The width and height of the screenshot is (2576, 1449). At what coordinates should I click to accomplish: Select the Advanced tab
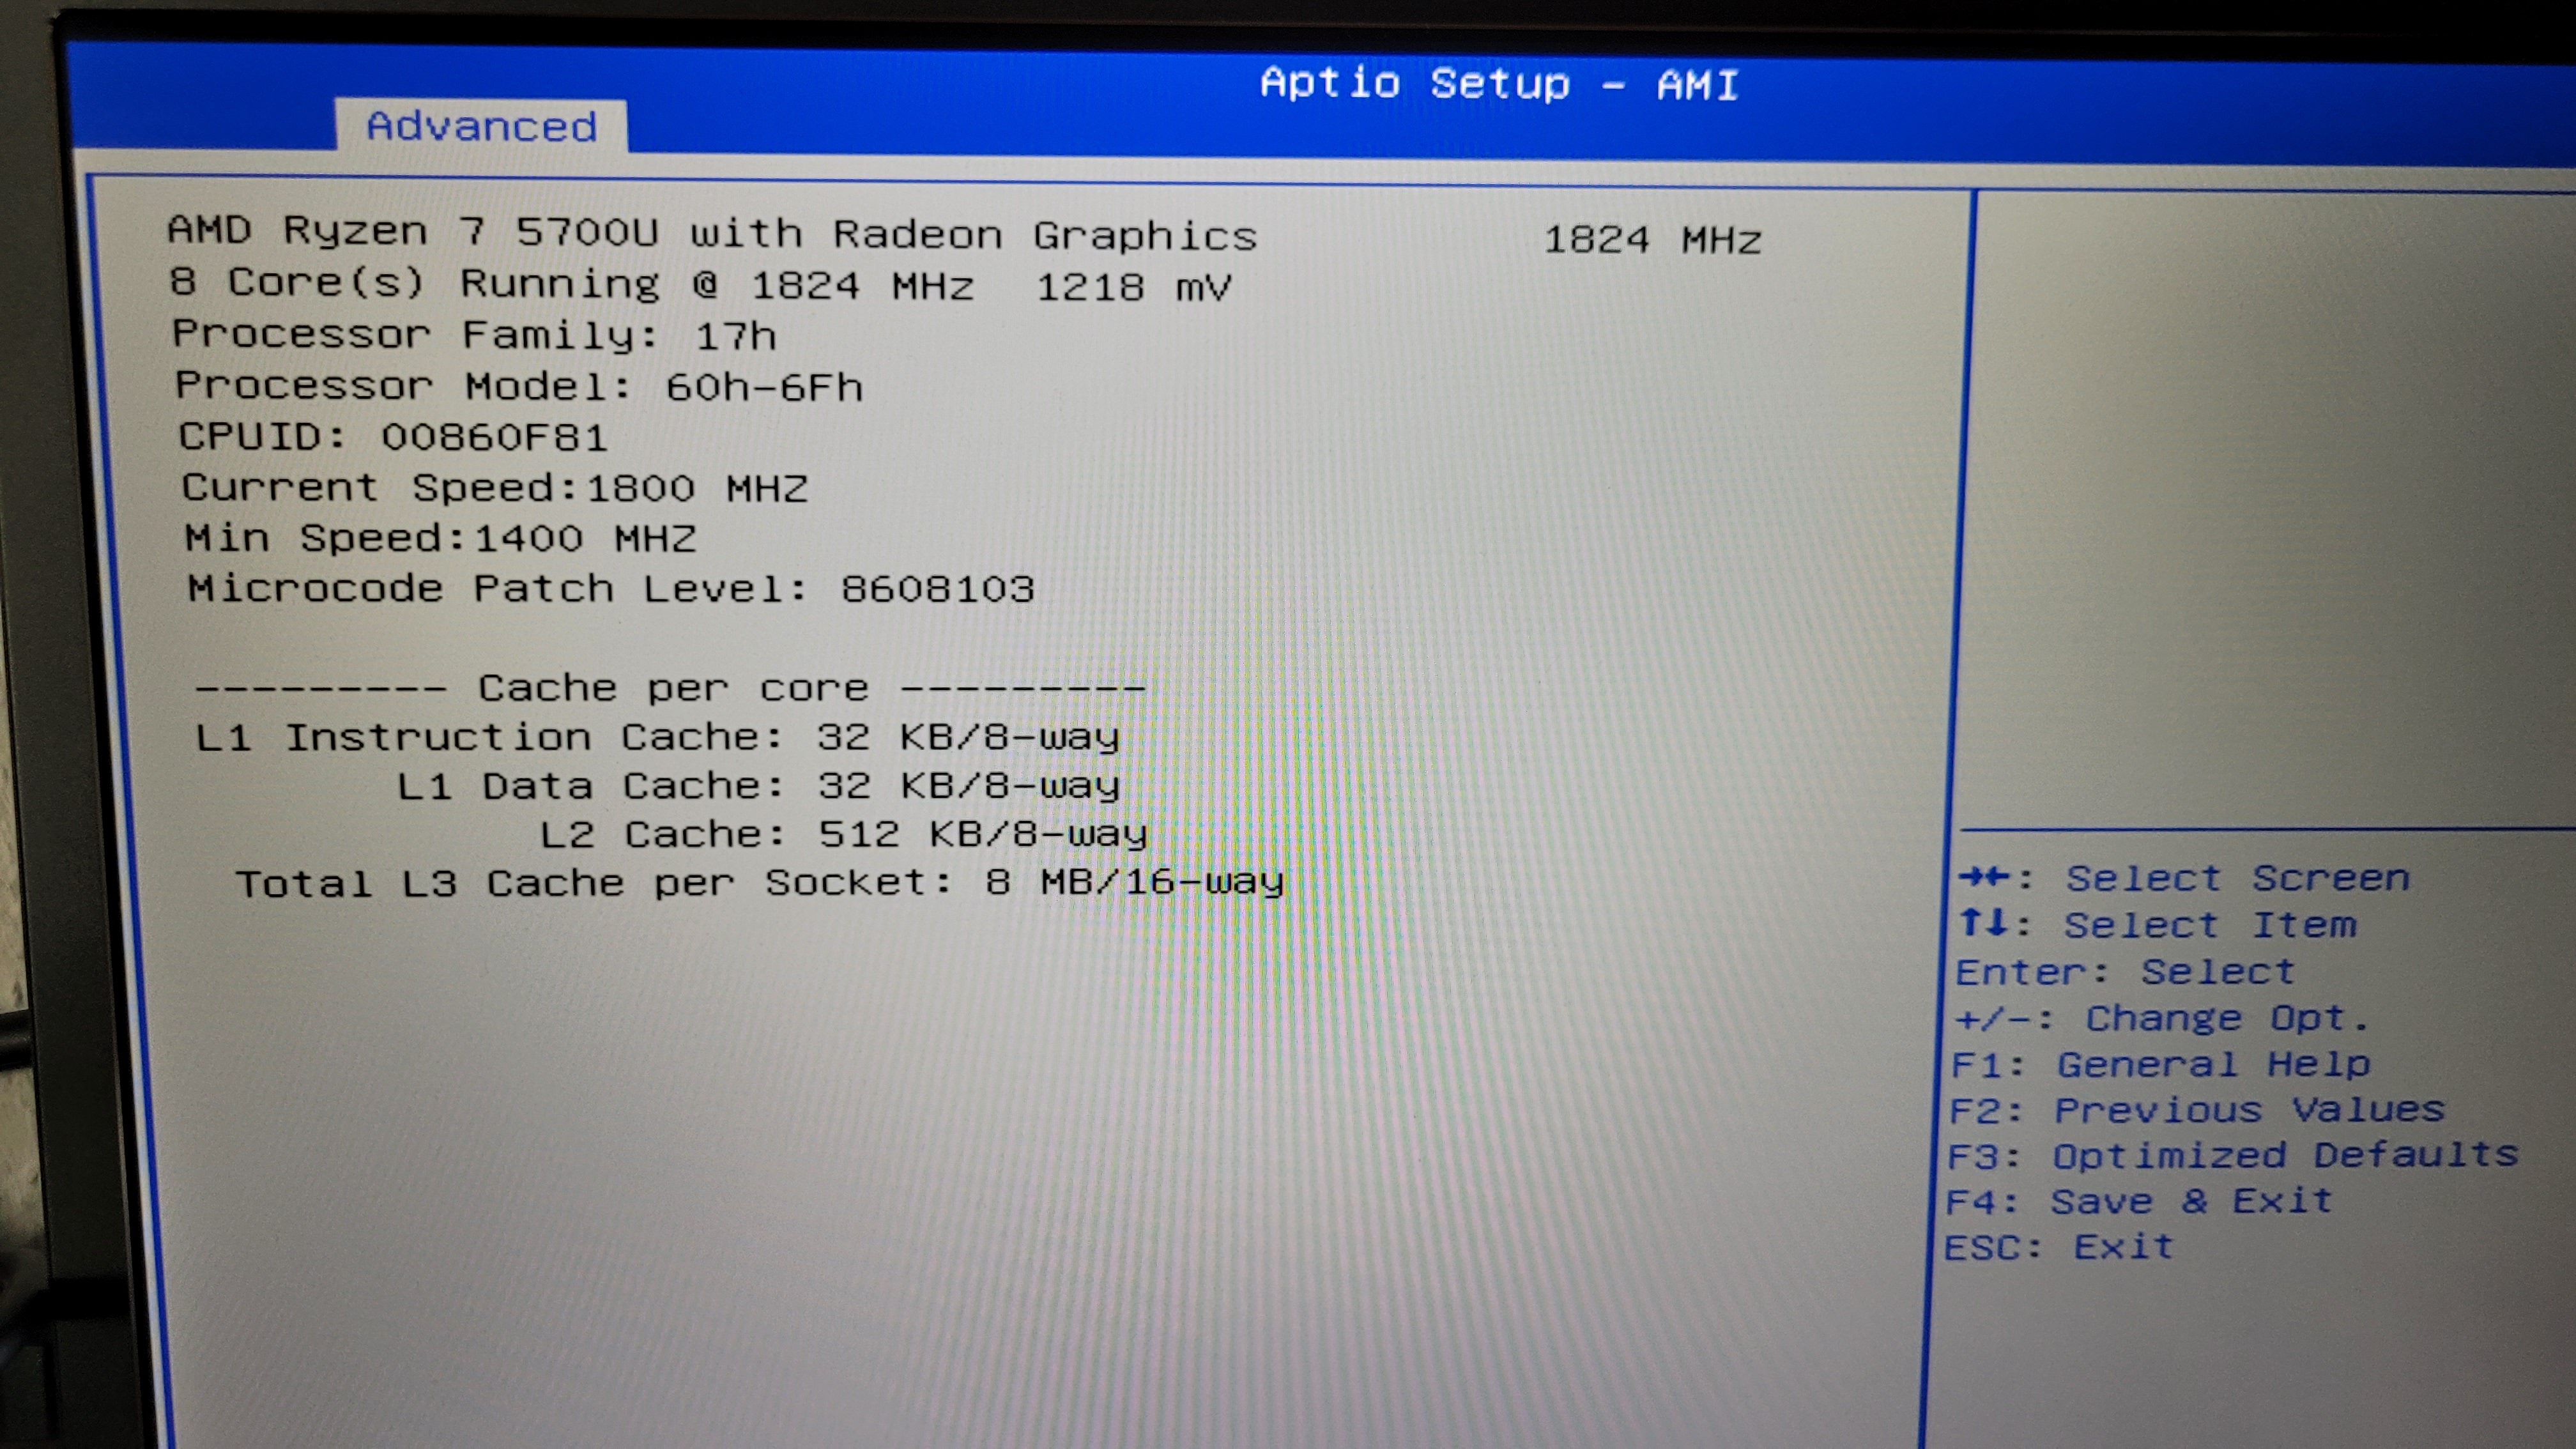[x=481, y=127]
